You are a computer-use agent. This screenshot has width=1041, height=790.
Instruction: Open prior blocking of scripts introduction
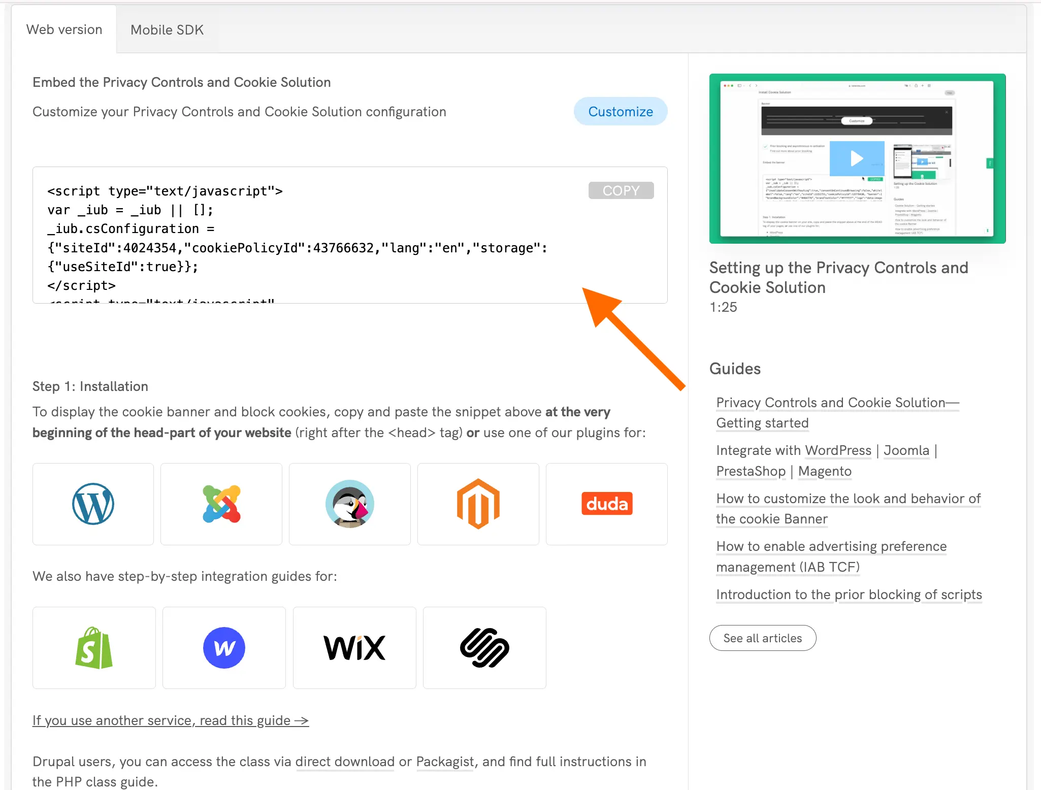[x=849, y=595]
